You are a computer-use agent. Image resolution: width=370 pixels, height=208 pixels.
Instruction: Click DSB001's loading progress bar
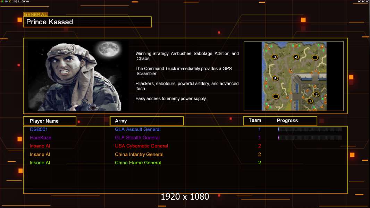pos(309,129)
